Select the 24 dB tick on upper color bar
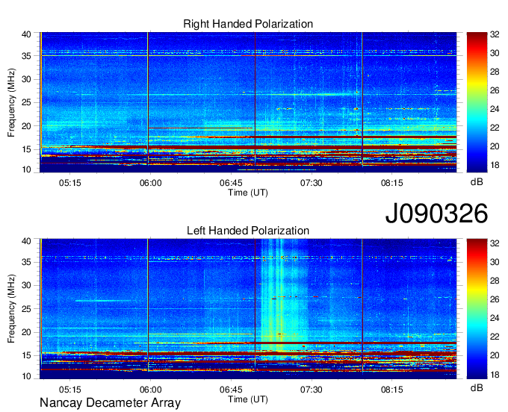Screen dimensions: 508x412 tap(495, 110)
